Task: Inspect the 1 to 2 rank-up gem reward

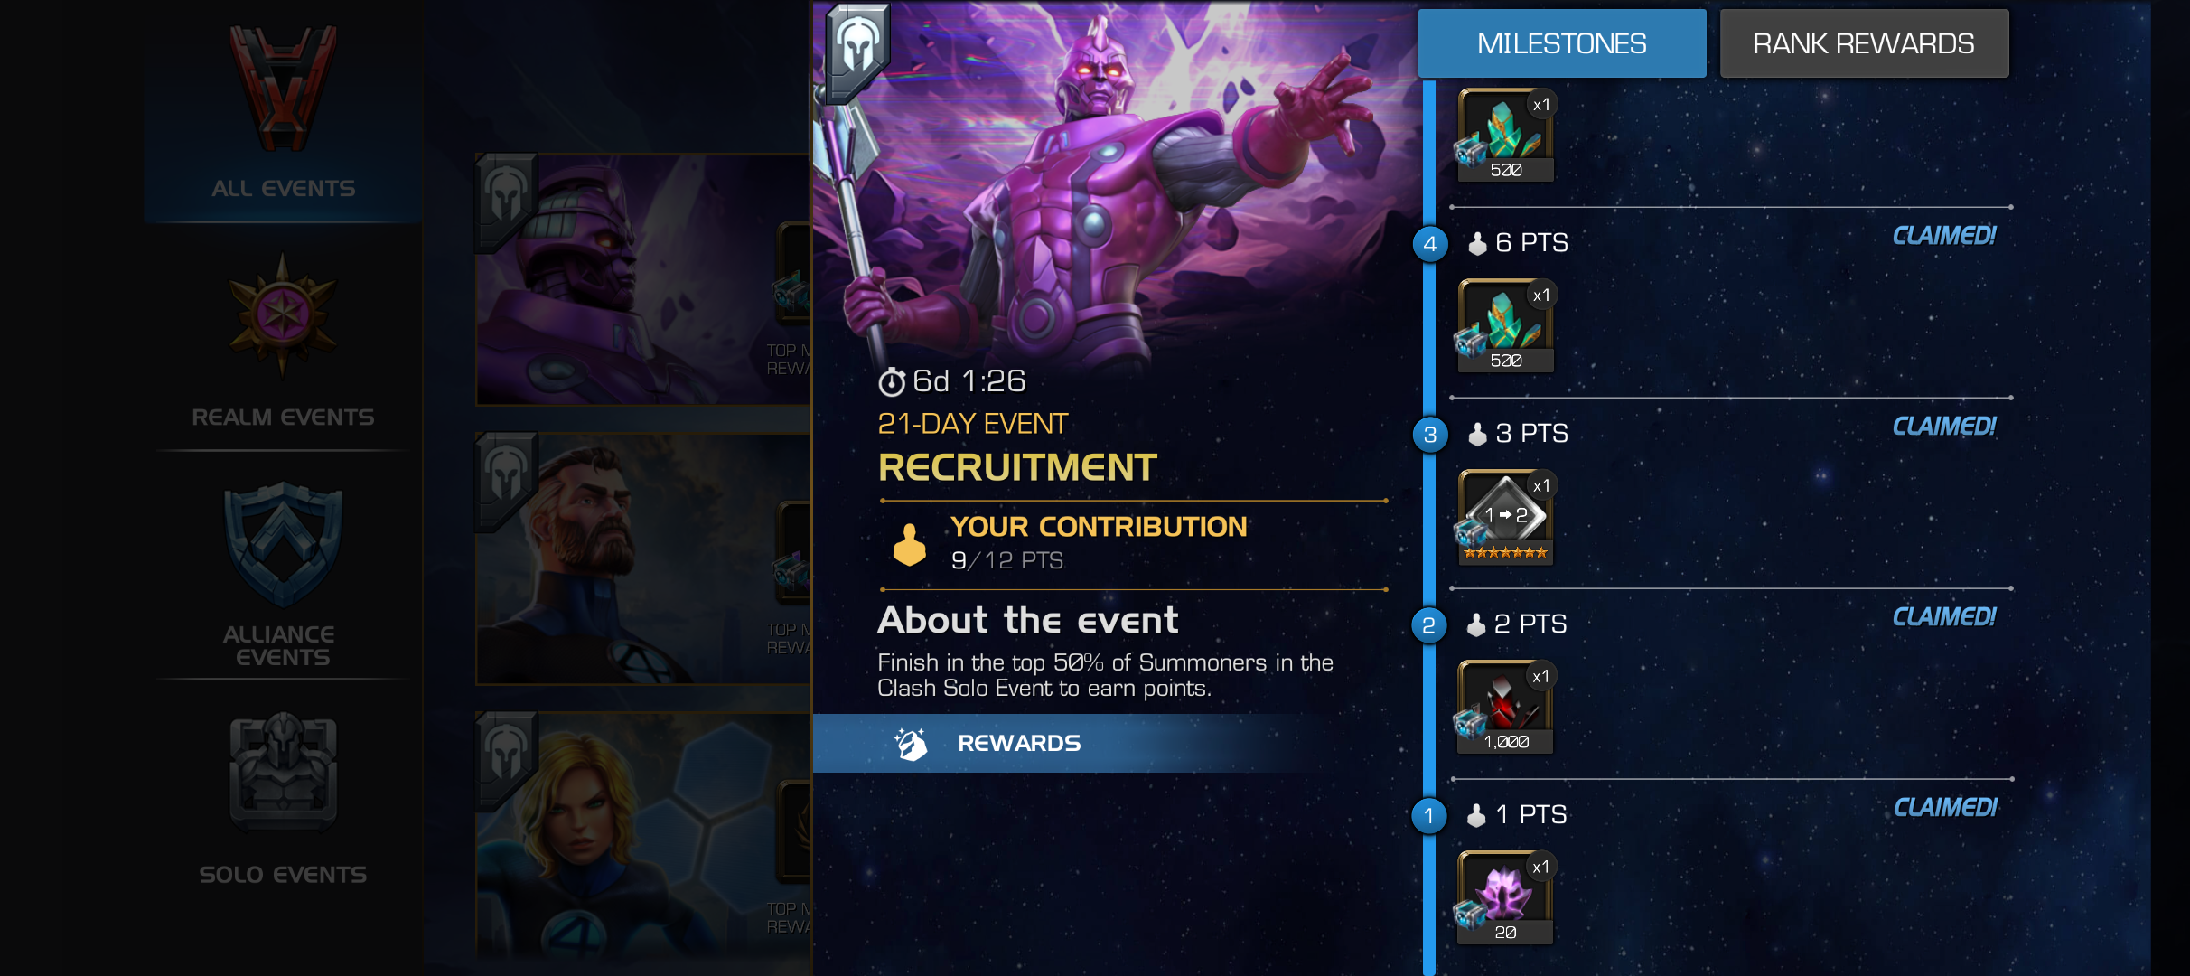Action: click(x=1505, y=516)
